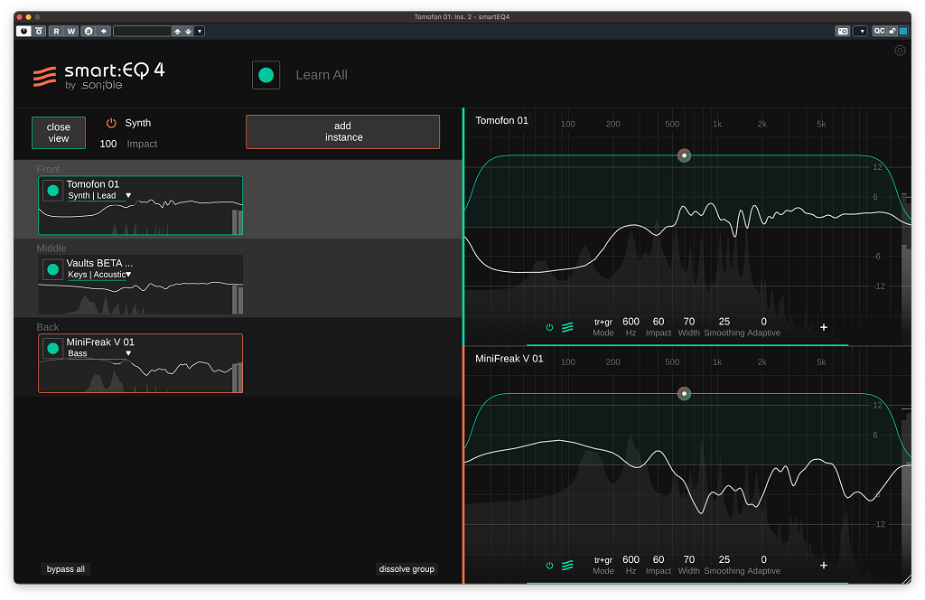Enable Write automation (W) button
925x600 pixels.
(x=70, y=32)
